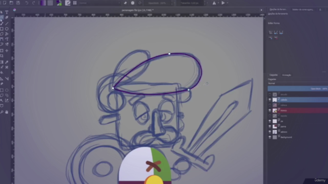Open the gradient swatch in toolbar
This screenshot has width=328, height=184.
[43, 3]
